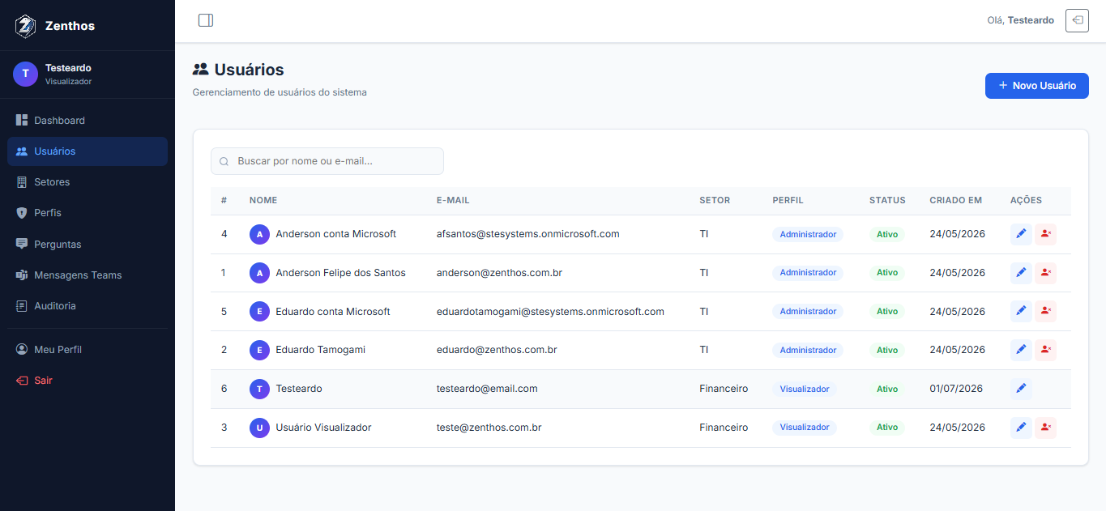
Task: Focus the Buscar por nome ou e-mail field
Action: click(327, 161)
